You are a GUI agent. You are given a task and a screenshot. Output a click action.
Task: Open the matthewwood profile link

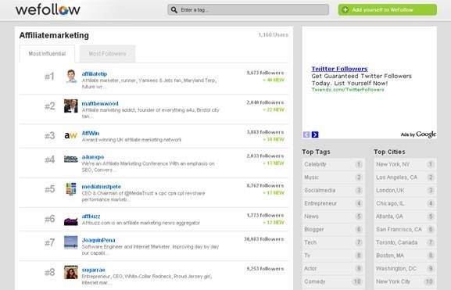point(100,103)
